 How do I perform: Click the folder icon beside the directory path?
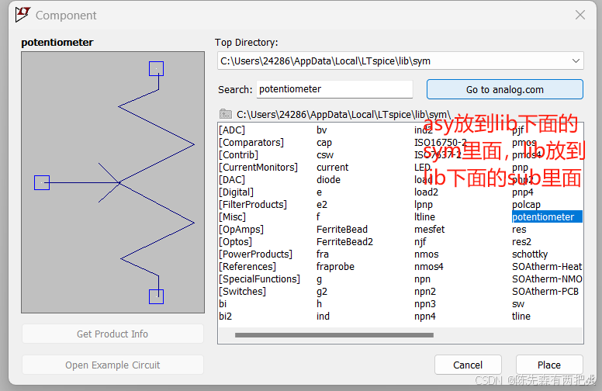pos(226,114)
